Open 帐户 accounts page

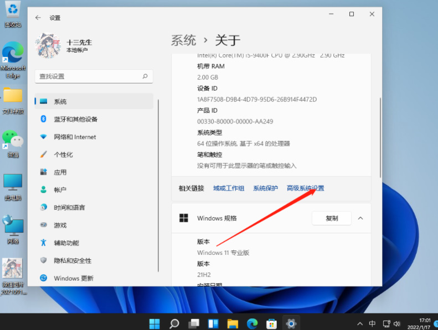pyautogui.click(x=60, y=190)
